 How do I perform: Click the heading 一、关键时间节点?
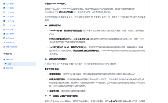click(53, 25)
